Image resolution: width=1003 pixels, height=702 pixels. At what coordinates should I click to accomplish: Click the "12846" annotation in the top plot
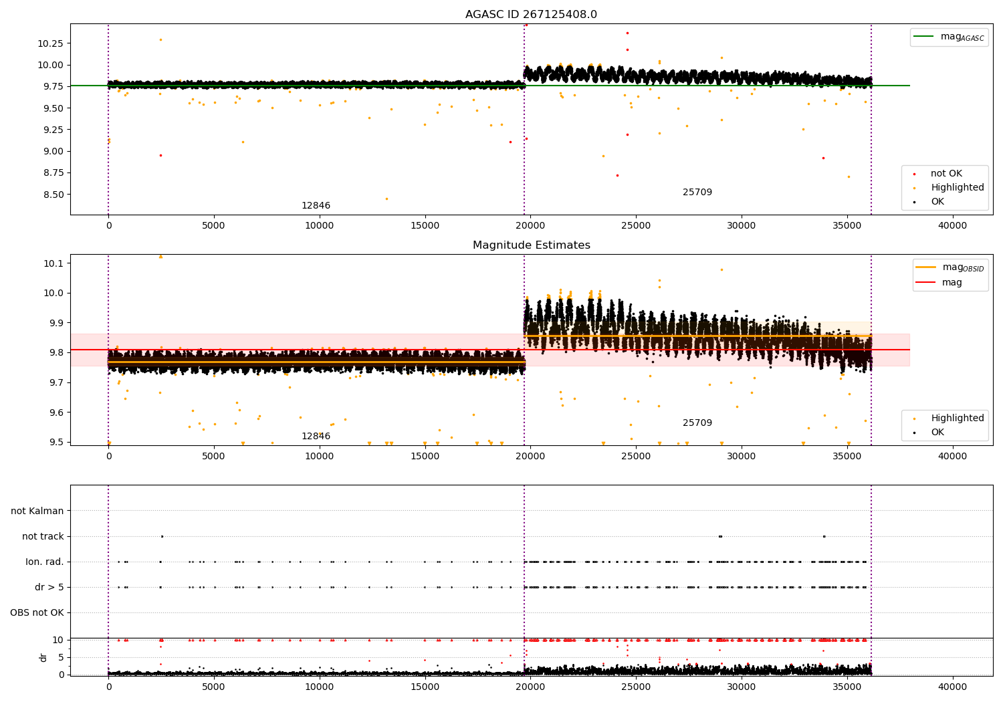point(316,205)
